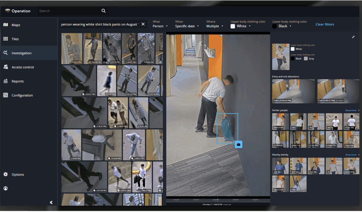Select the White swatch in the detail panel
The height and width of the screenshot is (212, 362).
point(292,49)
